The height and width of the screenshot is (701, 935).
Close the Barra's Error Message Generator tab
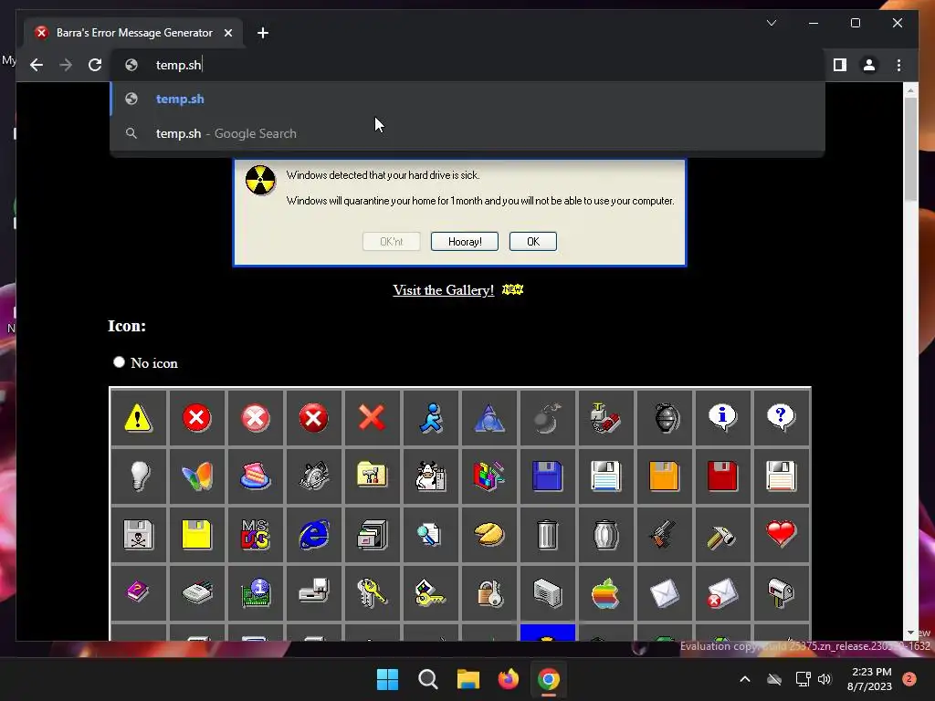coord(228,33)
